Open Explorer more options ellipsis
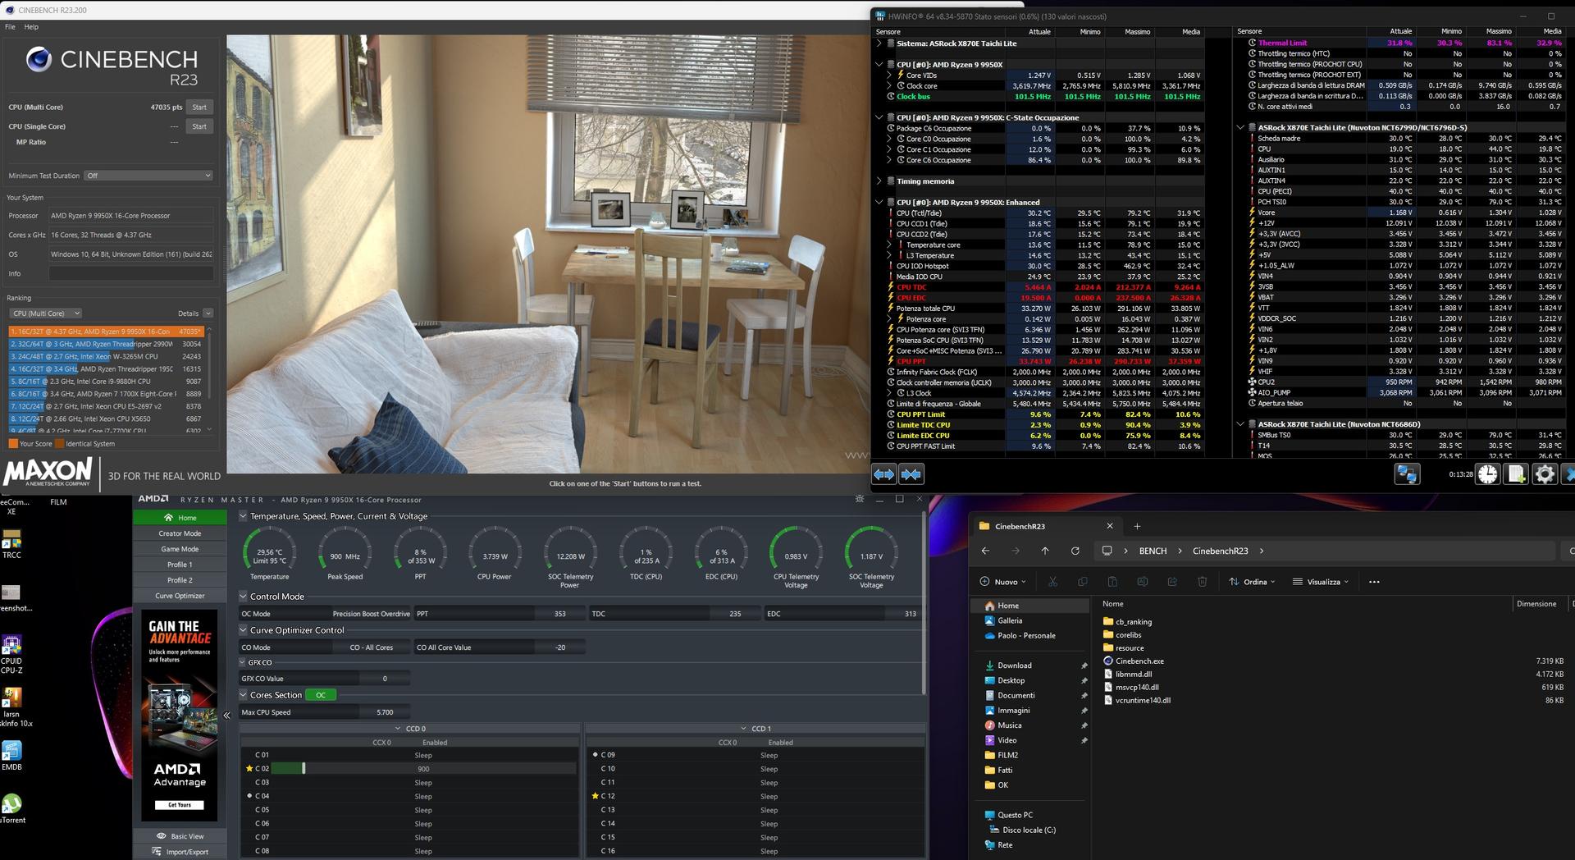1575x860 pixels. pyautogui.click(x=1374, y=582)
